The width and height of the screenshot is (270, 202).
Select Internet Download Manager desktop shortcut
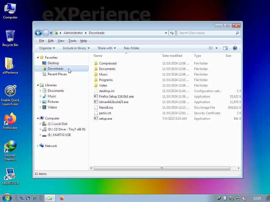[10, 151]
